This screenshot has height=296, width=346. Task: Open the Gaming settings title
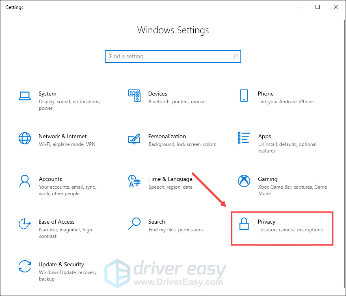click(268, 179)
